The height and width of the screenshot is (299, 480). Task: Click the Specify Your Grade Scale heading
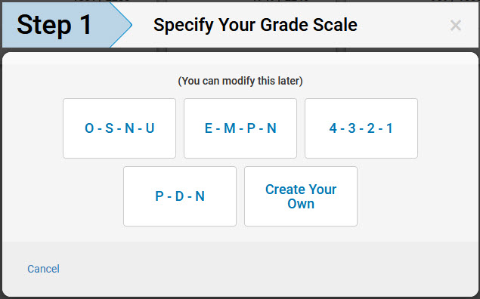[255, 25]
